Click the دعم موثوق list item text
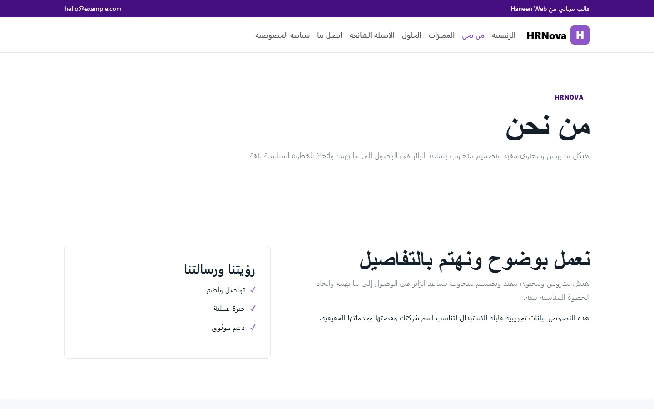 [x=228, y=328]
